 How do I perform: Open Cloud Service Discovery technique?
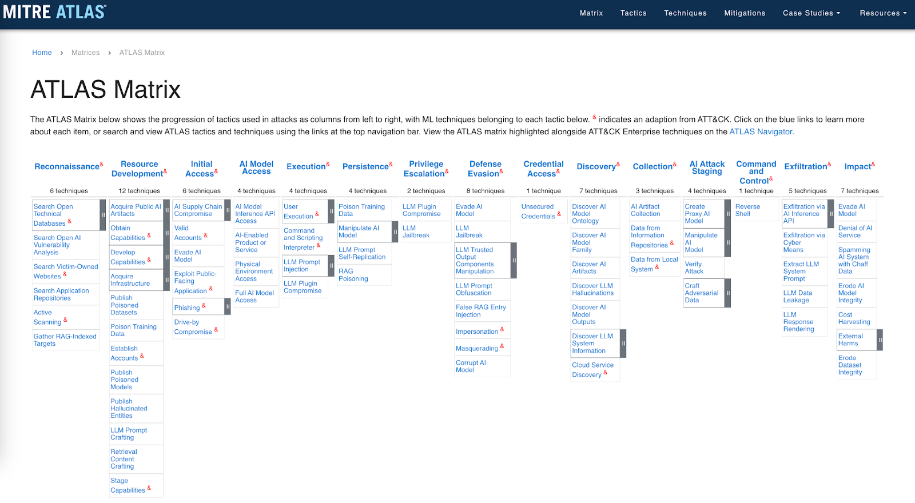pyautogui.click(x=592, y=370)
